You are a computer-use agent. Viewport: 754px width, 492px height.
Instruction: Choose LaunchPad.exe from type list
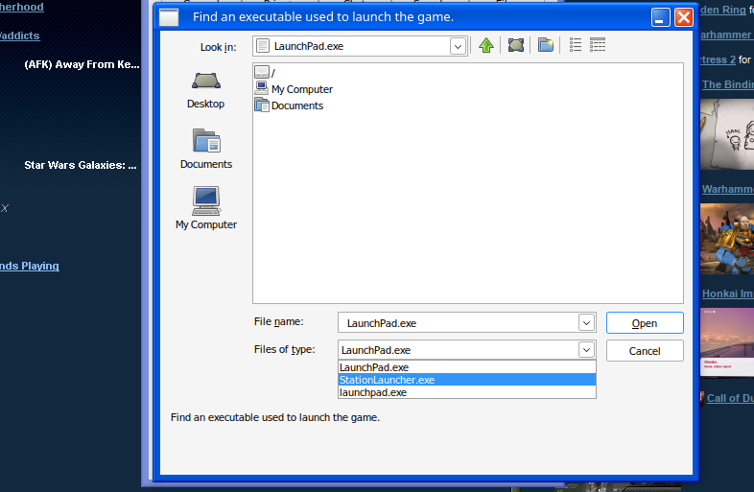(x=467, y=367)
